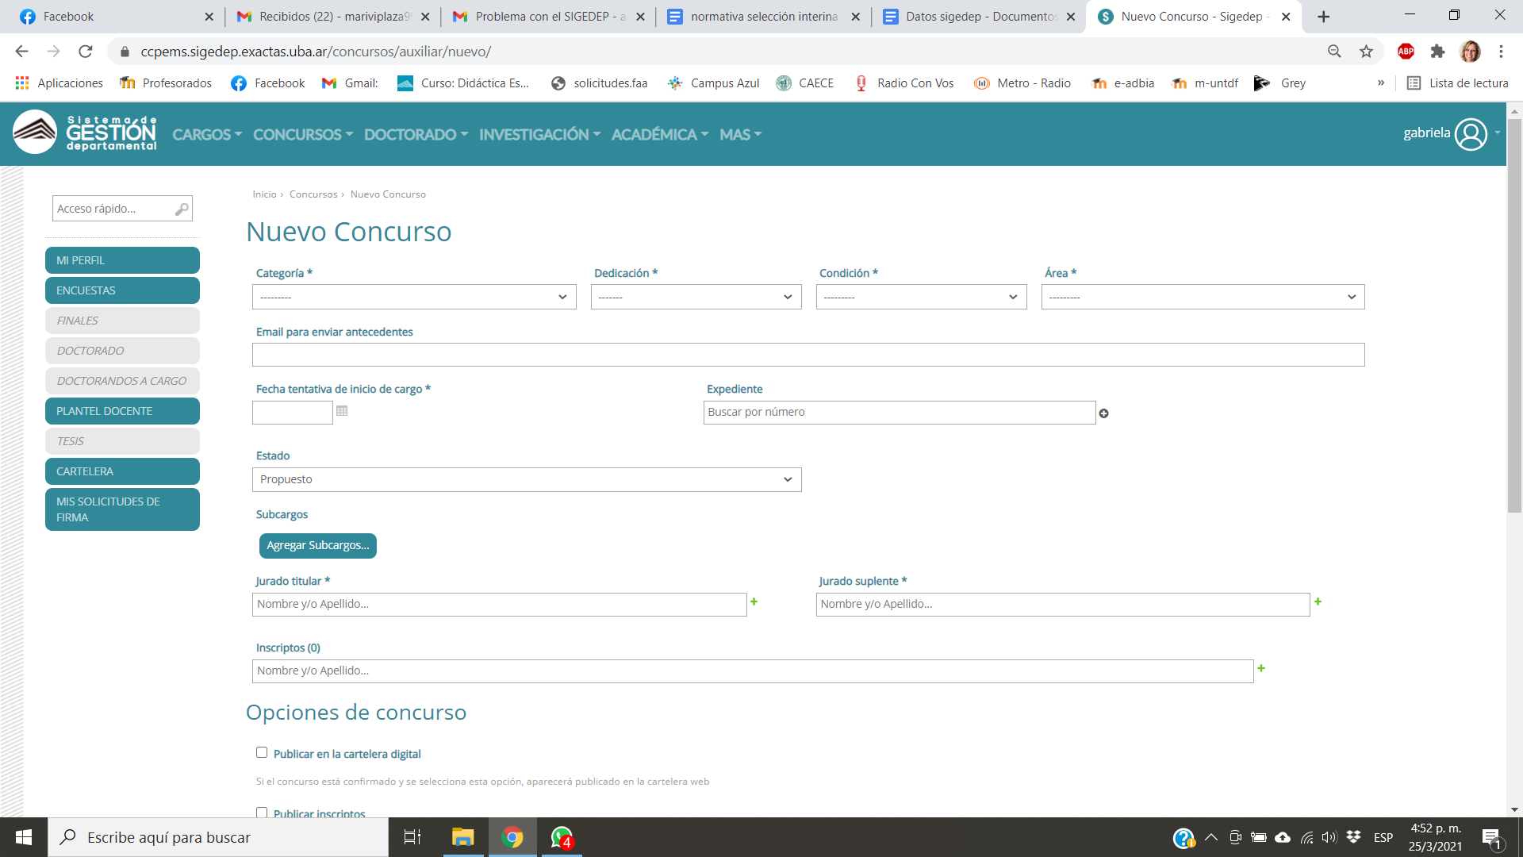Expand the MAS top menu
Screen dimensions: 1523x857
click(741, 135)
